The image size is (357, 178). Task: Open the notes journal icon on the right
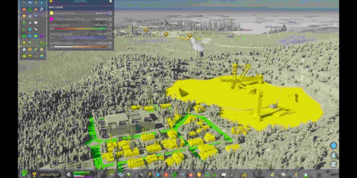tap(334, 164)
